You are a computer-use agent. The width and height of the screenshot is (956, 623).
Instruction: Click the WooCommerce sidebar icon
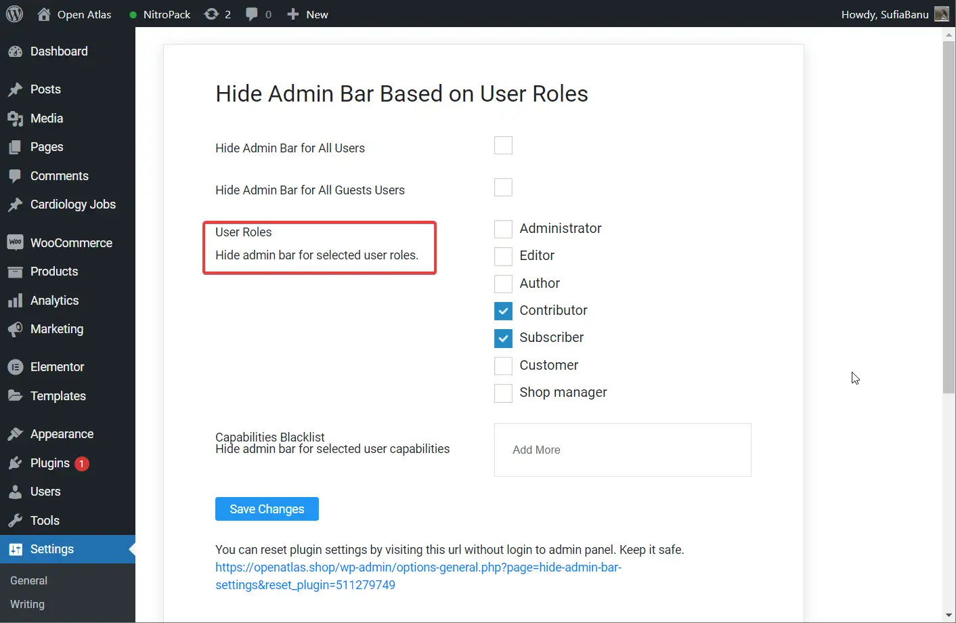coord(15,242)
